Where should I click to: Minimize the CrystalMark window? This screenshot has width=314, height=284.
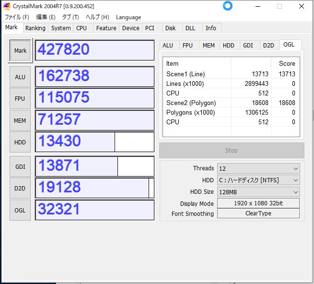pos(258,6)
